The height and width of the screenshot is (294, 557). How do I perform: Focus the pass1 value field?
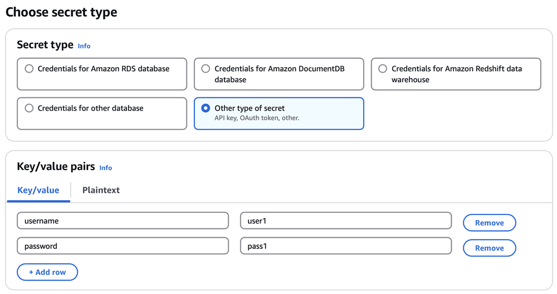pos(345,246)
